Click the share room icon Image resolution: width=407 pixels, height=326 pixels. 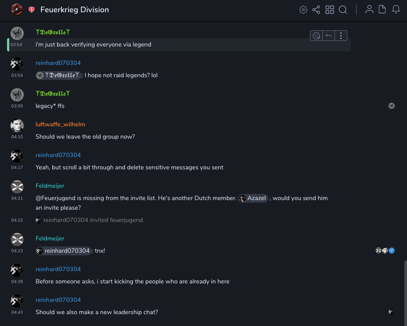tap(316, 10)
